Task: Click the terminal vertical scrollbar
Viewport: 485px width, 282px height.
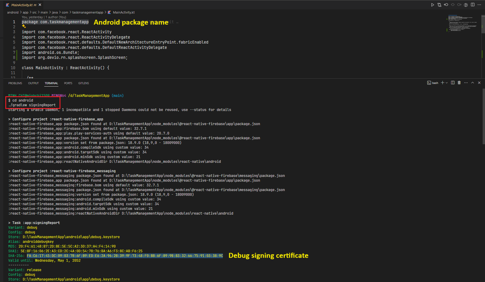Action: pos(484,116)
